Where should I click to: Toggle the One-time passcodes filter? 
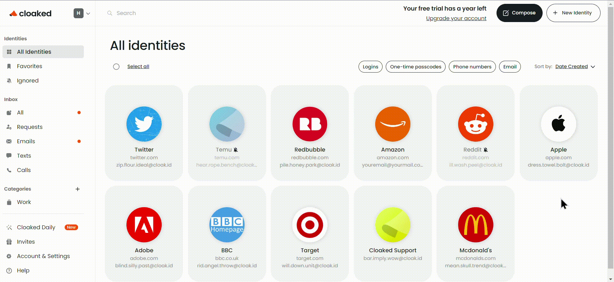(416, 67)
